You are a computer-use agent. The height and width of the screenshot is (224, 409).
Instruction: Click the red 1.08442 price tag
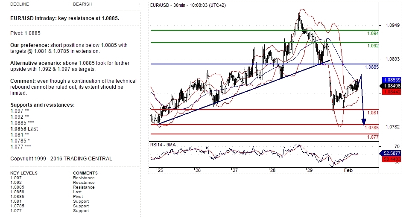391,92
